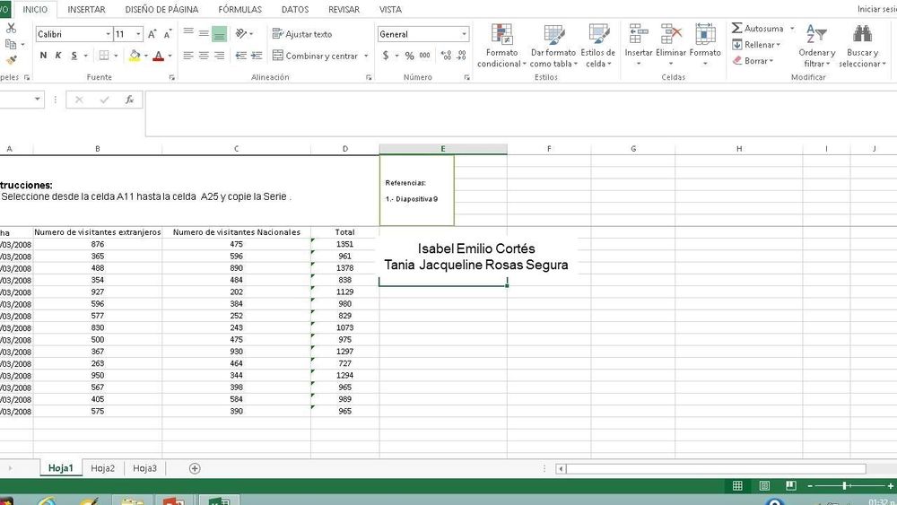The width and height of the screenshot is (897, 505).
Task: Open the Calibri font name dropdown
Action: [108, 34]
